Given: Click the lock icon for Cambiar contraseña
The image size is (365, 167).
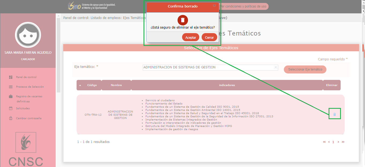Looking at the screenshot, I should (11, 118).
